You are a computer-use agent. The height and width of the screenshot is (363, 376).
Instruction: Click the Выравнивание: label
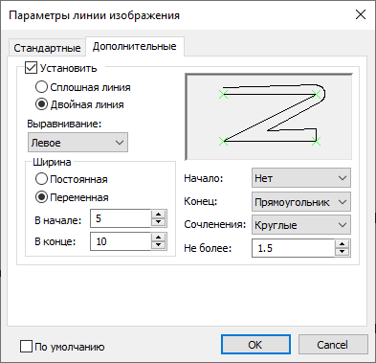[x=64, y=124]
